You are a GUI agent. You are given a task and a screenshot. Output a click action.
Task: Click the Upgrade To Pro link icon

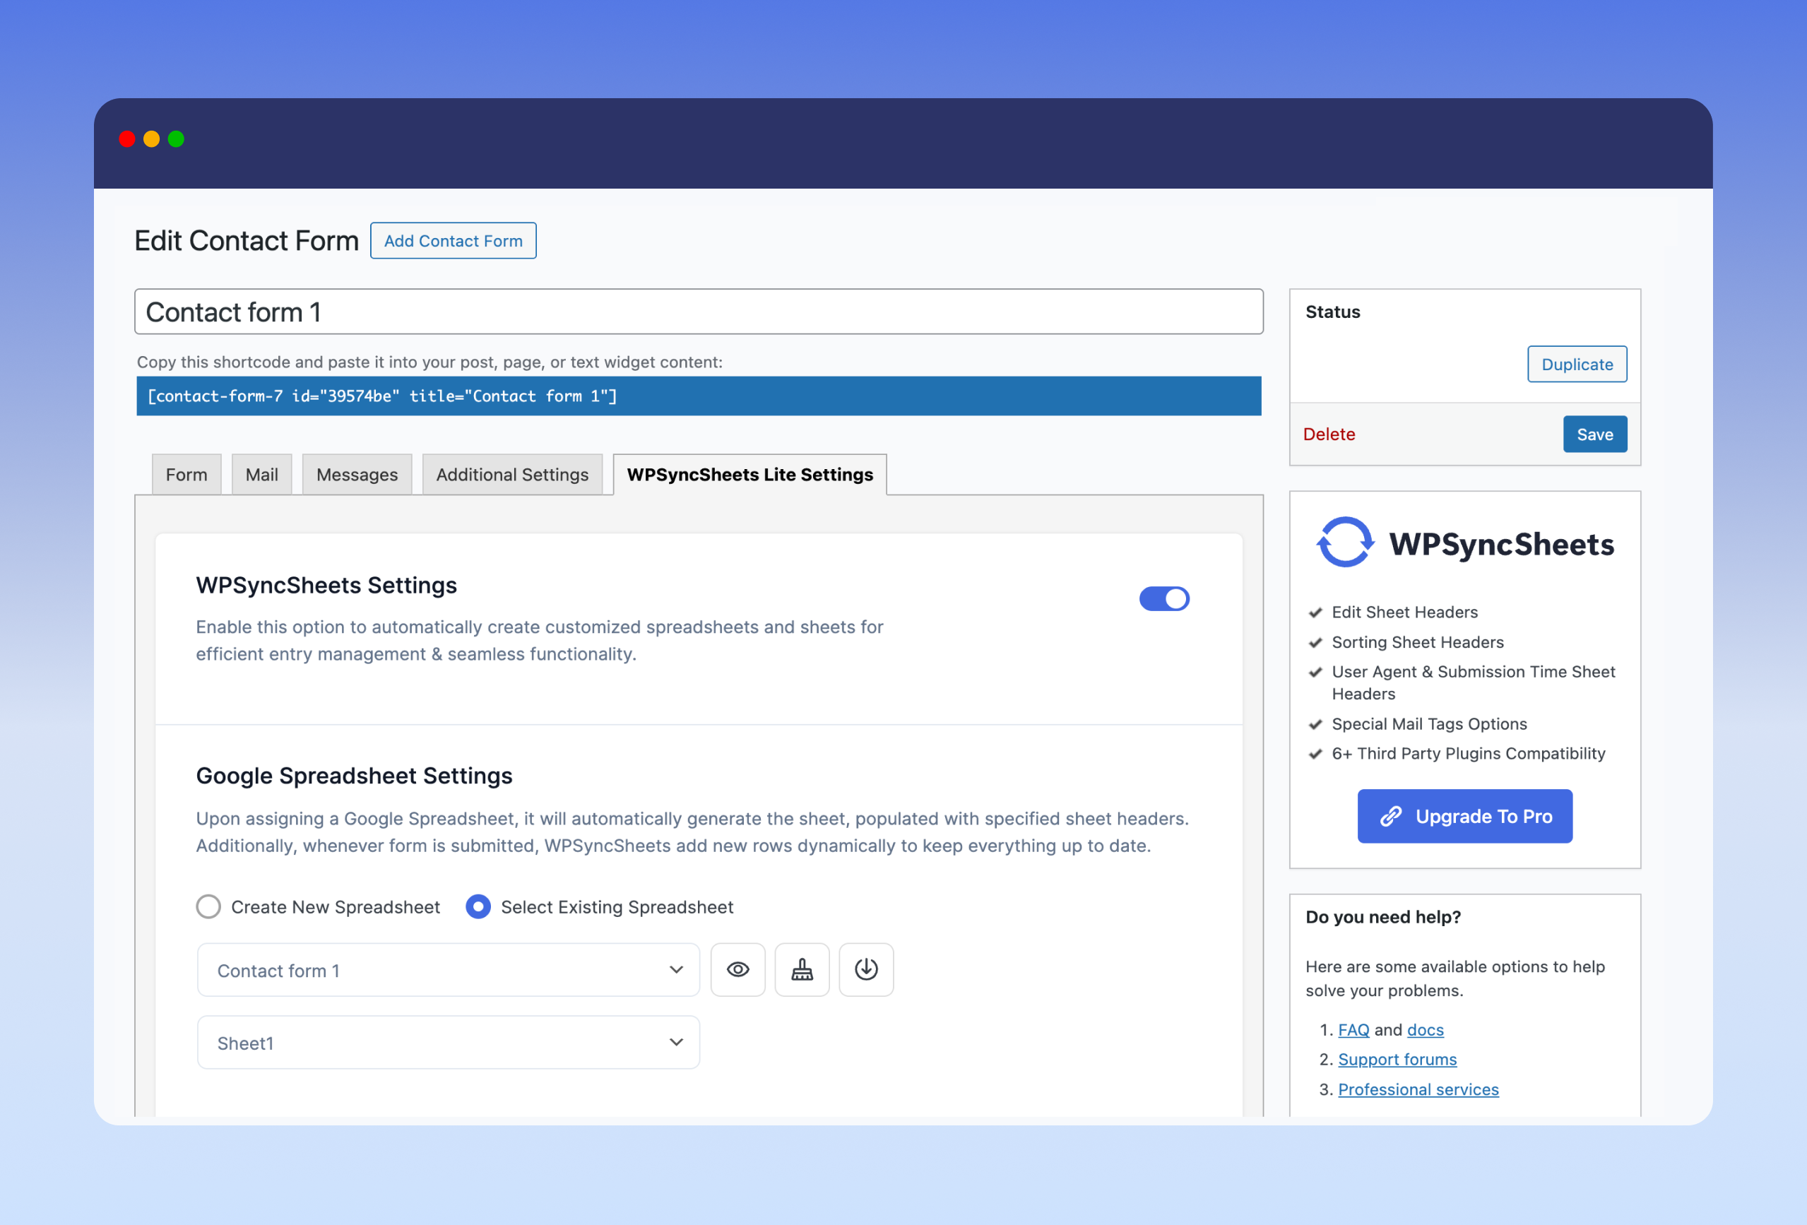(x=1390, y=816)
